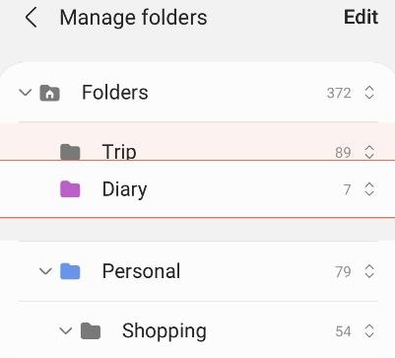Click the purple Diary folder icon
This screenshot has width=395, height=358.
click(70, 189)
